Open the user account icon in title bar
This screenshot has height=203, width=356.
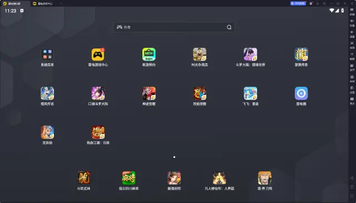[311, 3]
